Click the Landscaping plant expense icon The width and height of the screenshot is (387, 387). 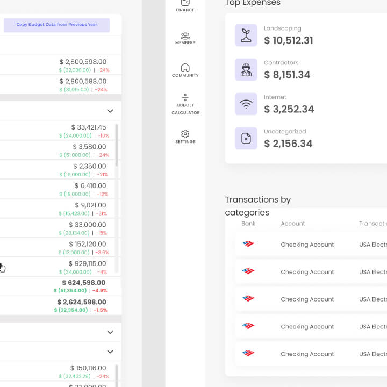[246, 35]
